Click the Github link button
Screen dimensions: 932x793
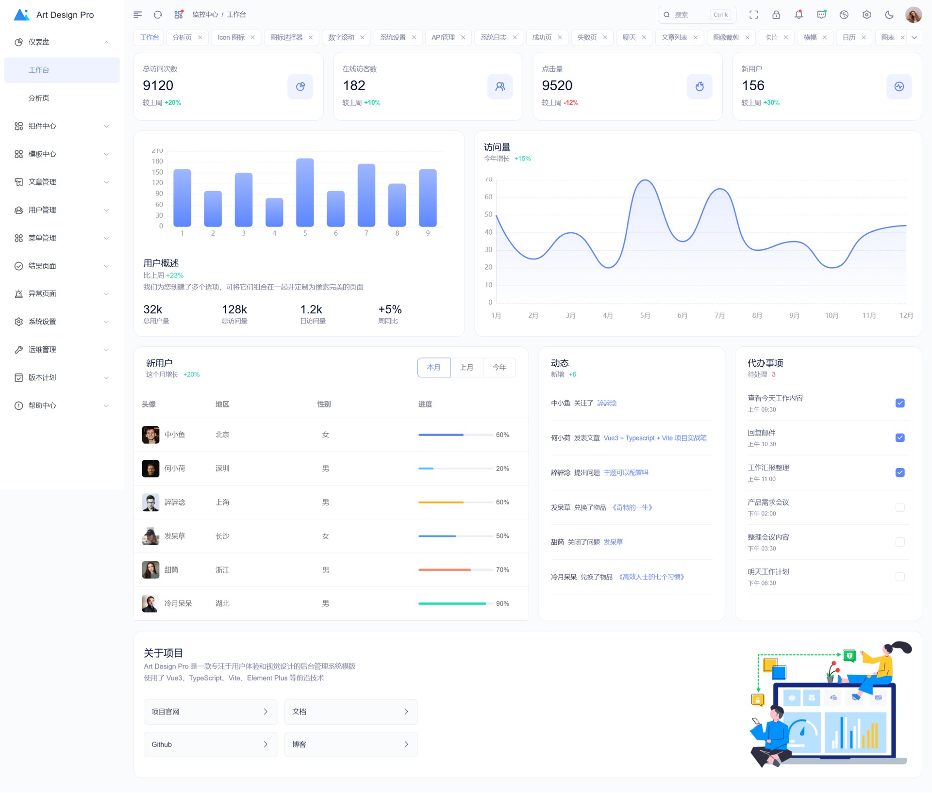210,744
